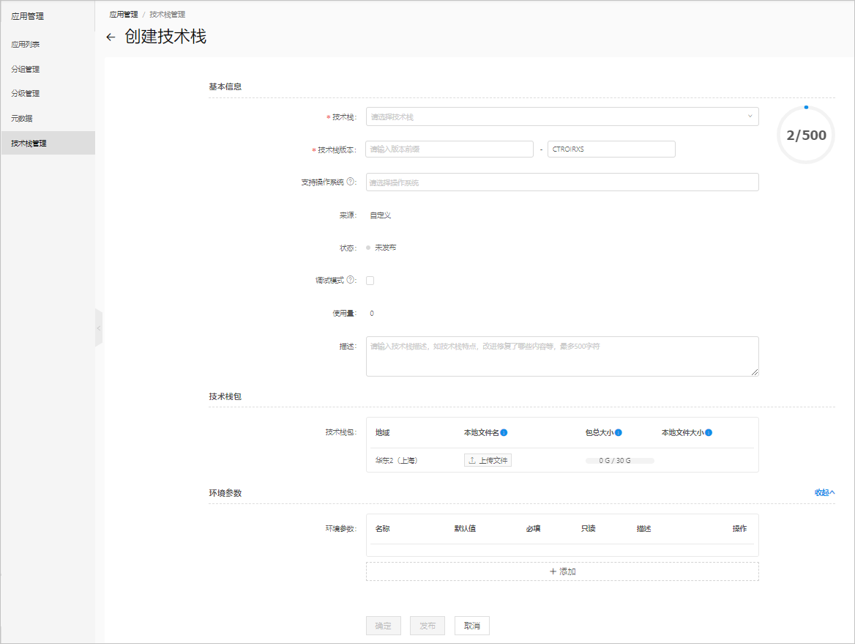Click 技术栈管理 breadcrumb link
This screenshot has width=855, height=644.
click(x=168, y=14)
